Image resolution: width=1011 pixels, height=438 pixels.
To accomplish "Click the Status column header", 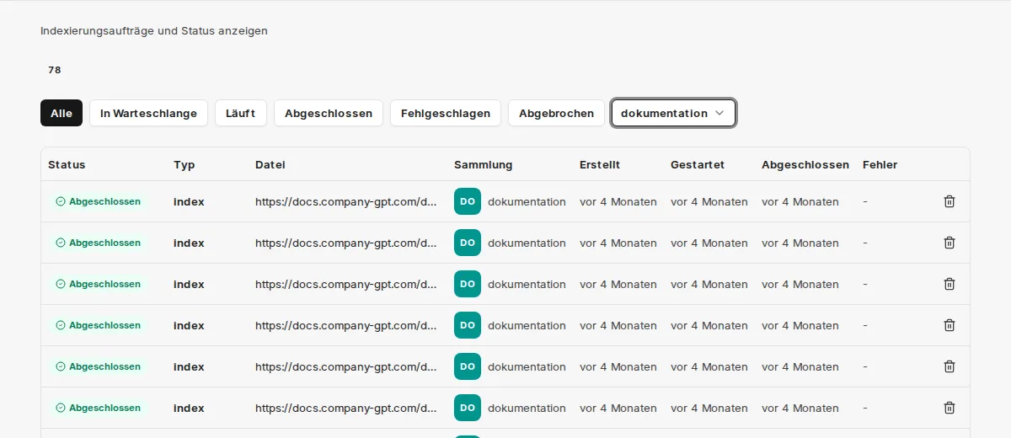I will 67,164.
